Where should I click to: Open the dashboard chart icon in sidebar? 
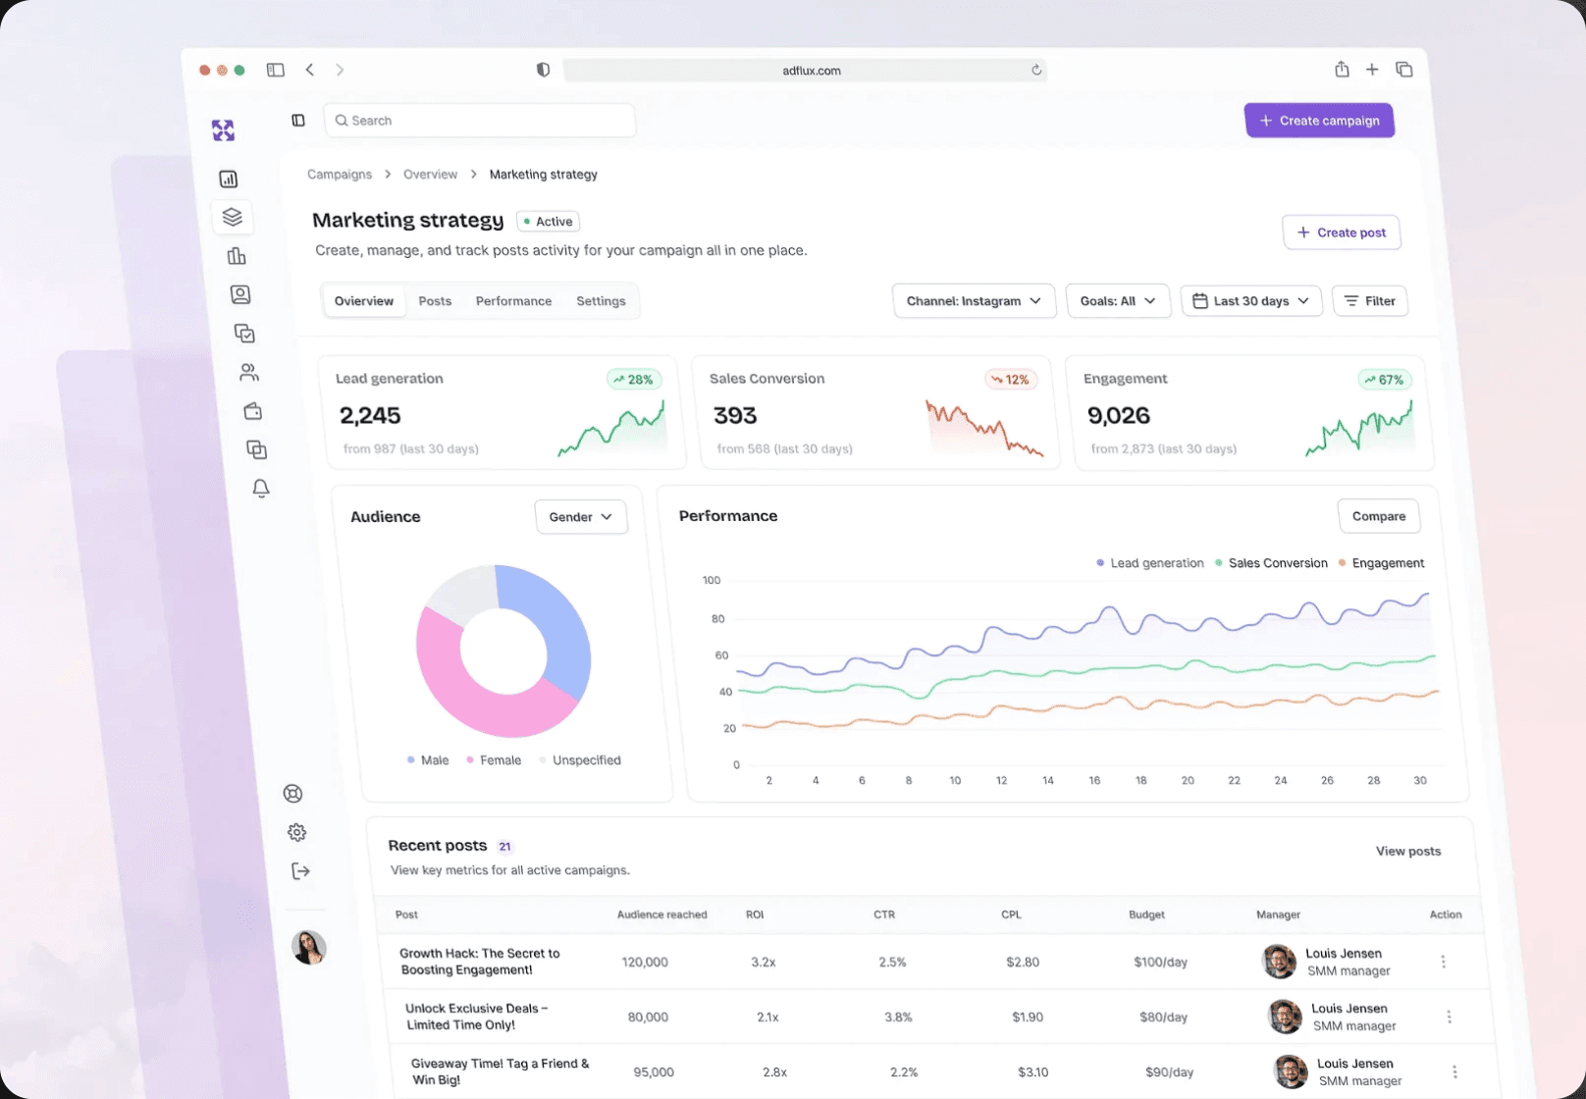229,179
